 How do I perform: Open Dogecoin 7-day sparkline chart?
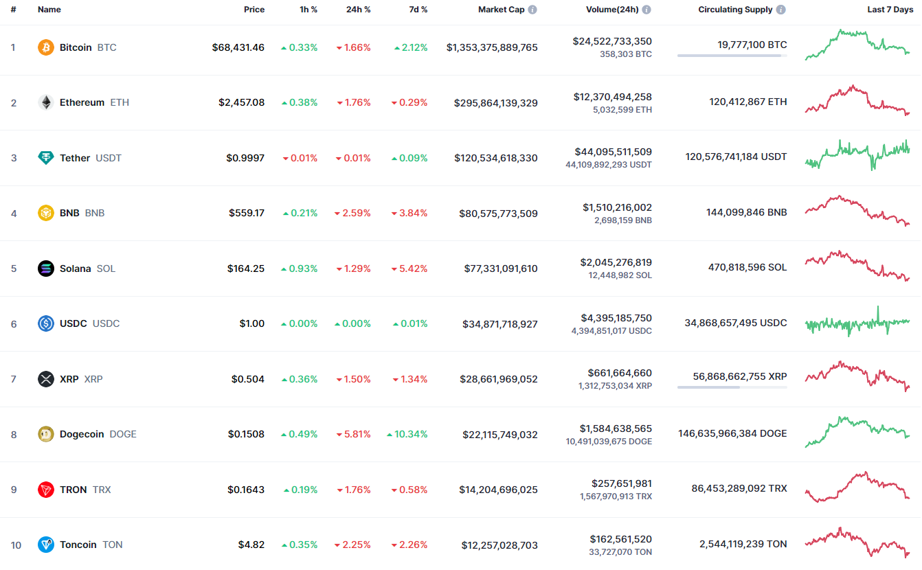coord(857,431)
